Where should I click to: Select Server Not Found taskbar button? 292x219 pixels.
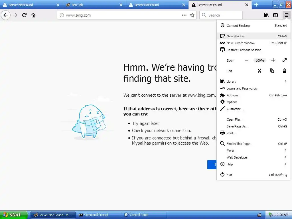coord(53,215)
